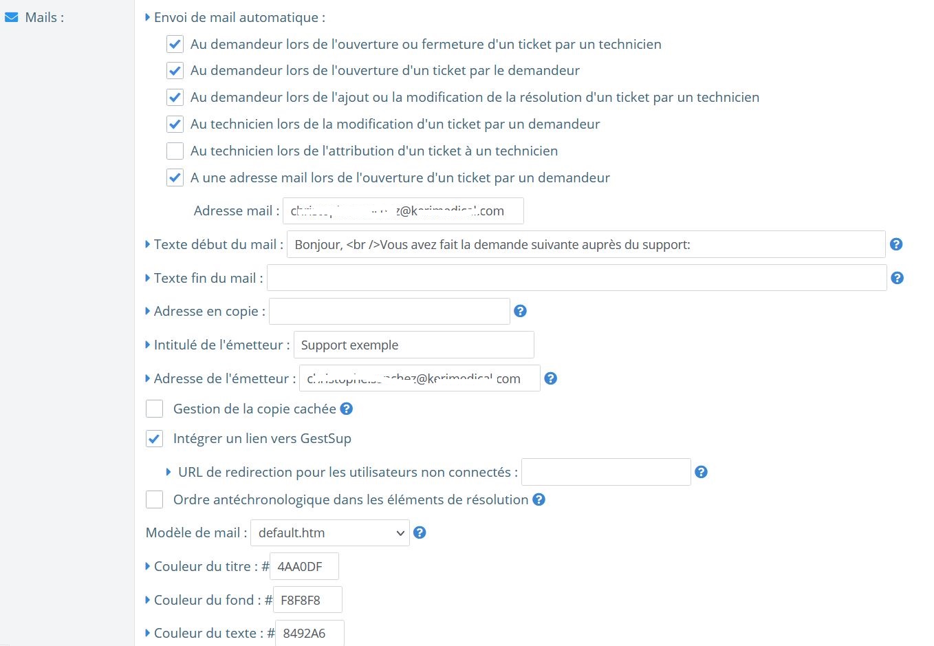Enable Gestion de la copie cachée
The height and width of the screenshot is (646, 934).
154,409
